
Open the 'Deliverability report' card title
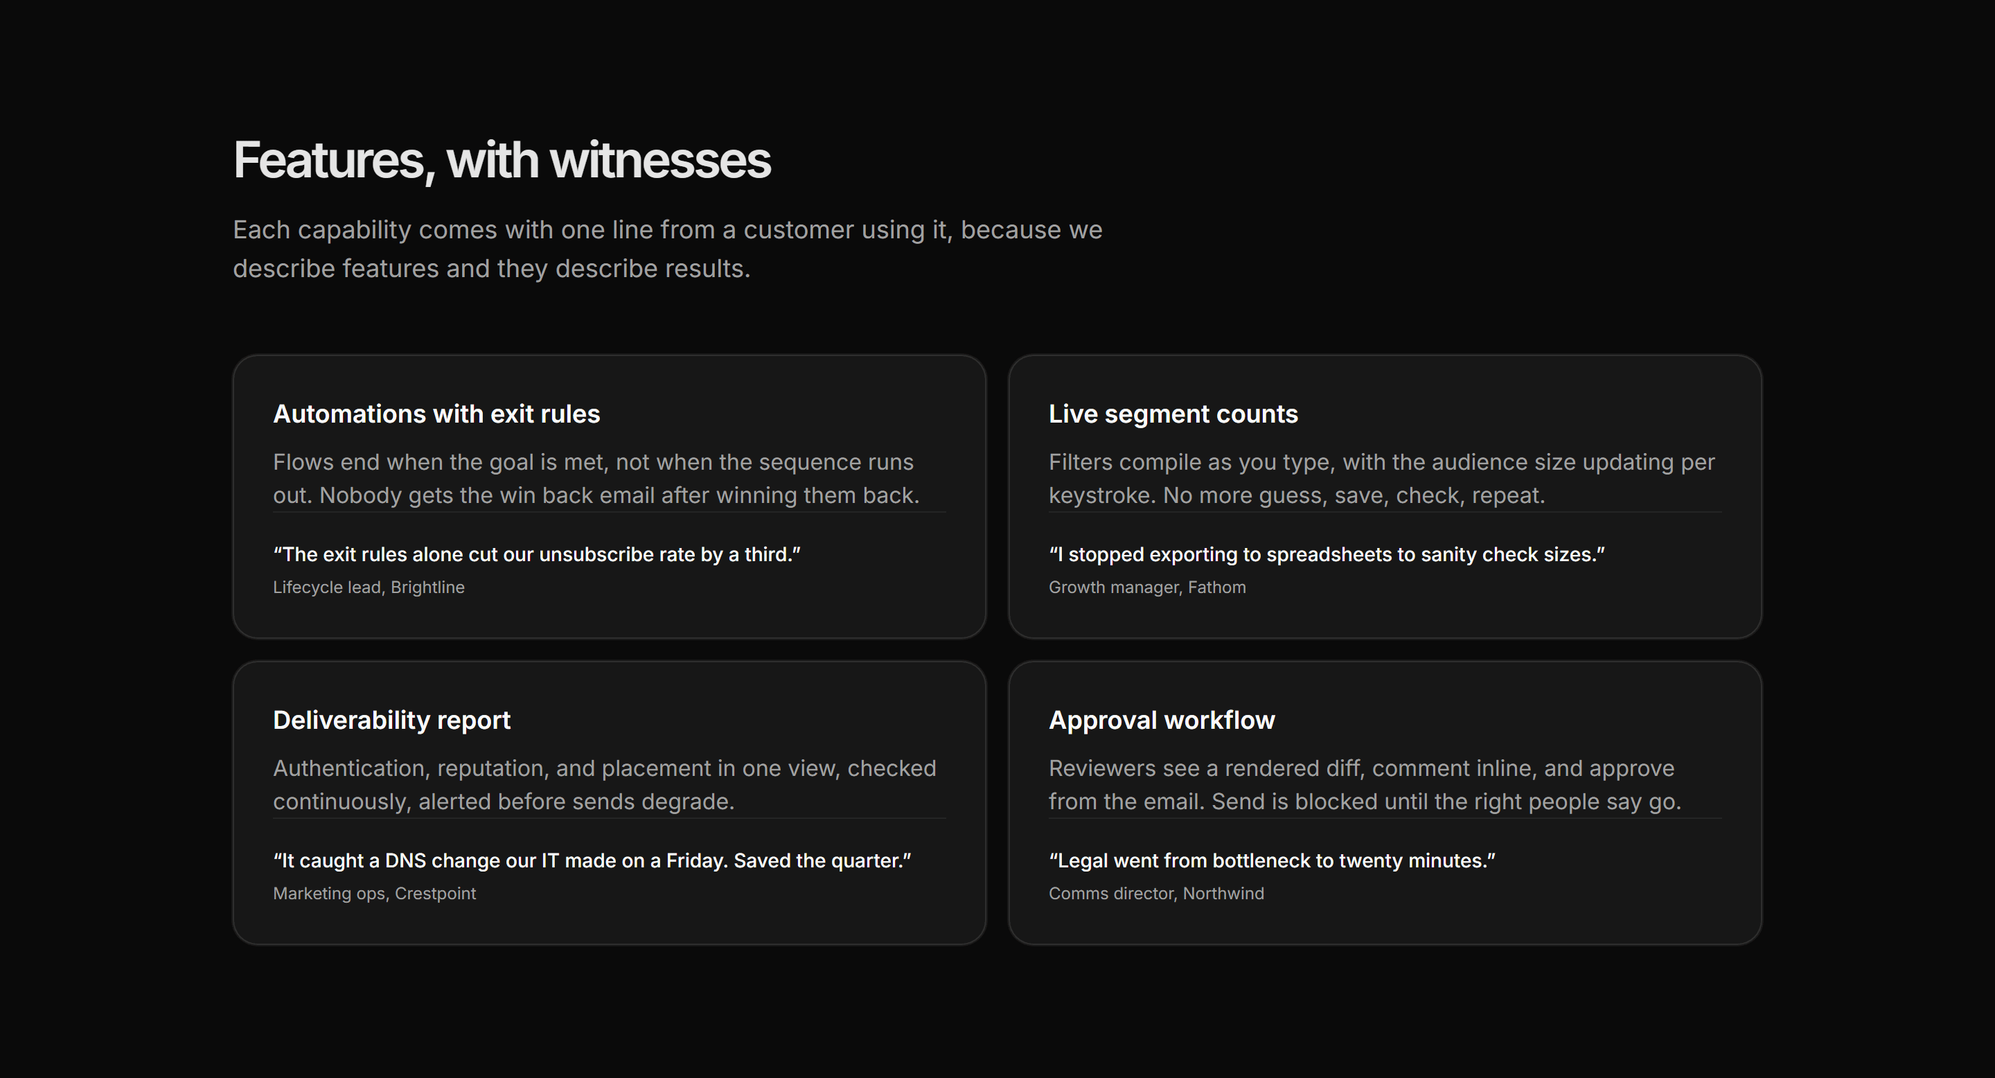tap(392, 721)
